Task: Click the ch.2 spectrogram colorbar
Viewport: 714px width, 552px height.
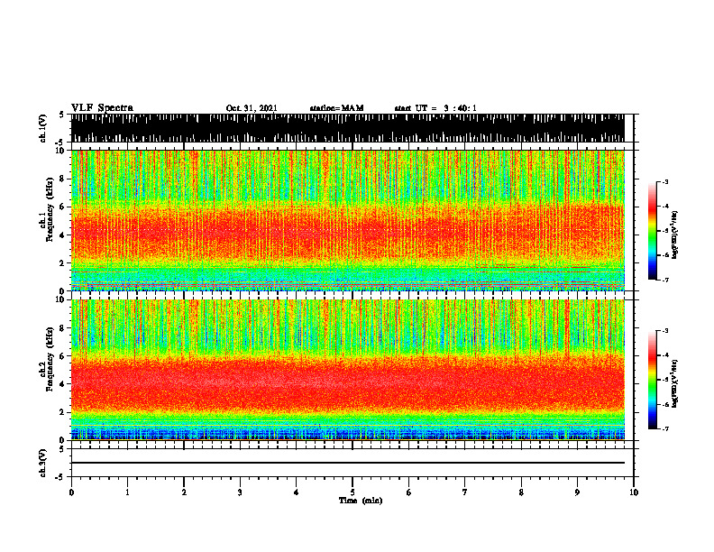Action: pyautogui.click(x=652, y=380)
